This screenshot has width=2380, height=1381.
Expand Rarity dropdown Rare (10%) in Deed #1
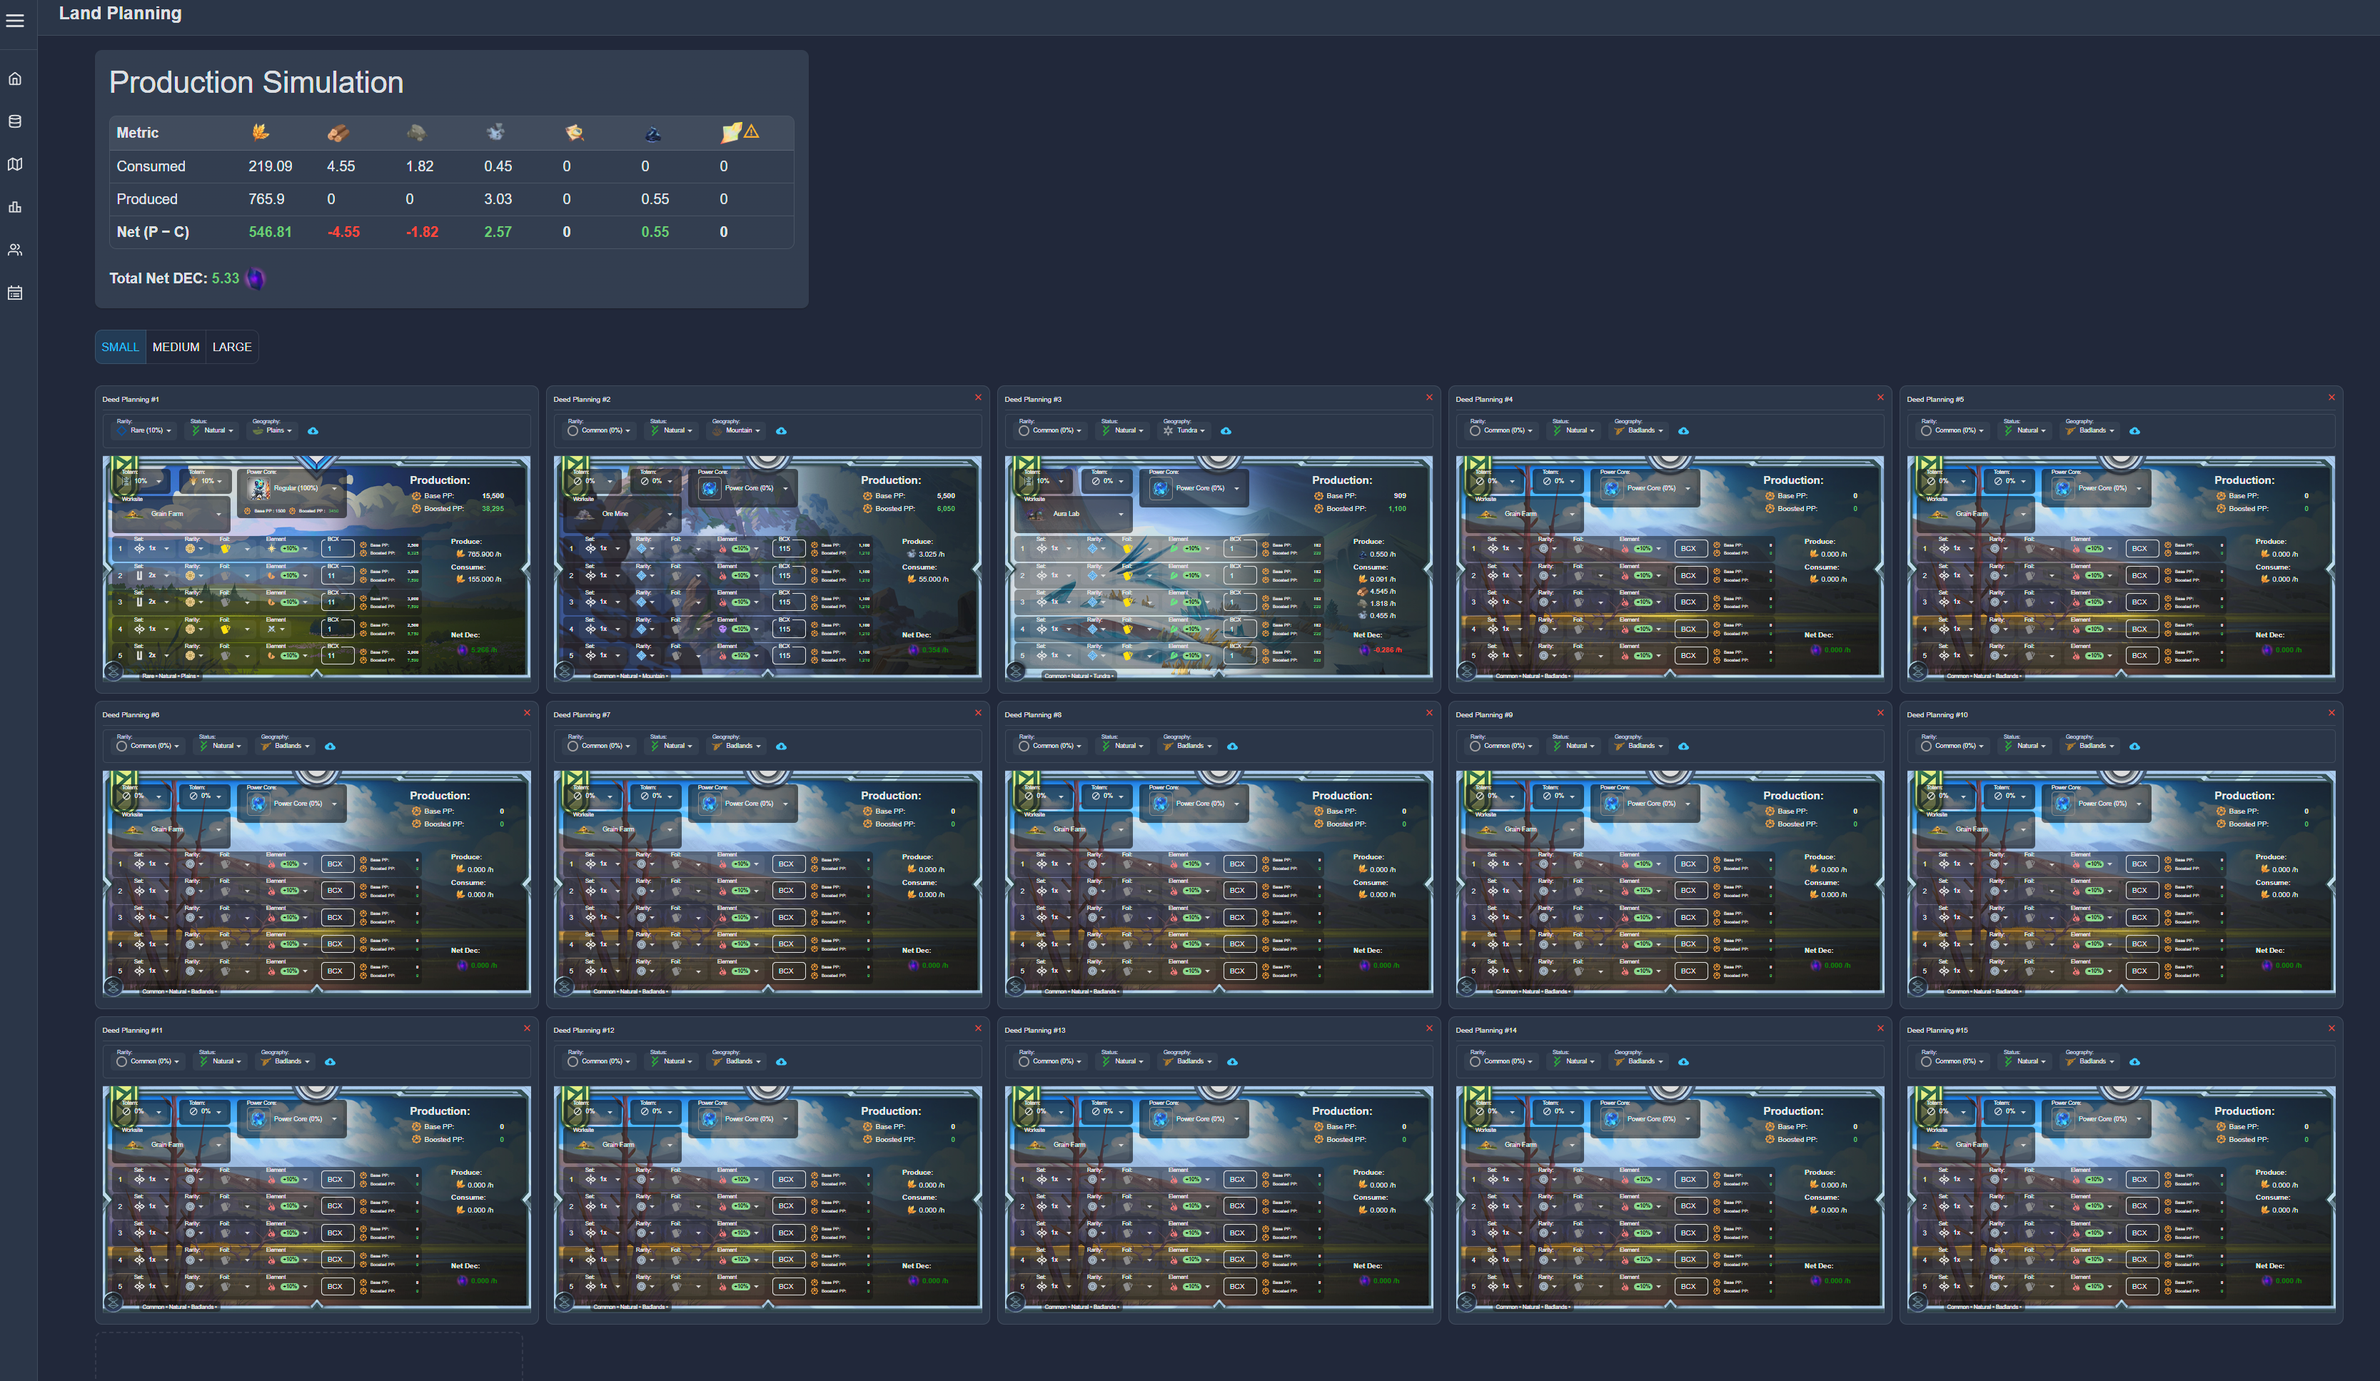pyautogui.click(x=144, y=430)
